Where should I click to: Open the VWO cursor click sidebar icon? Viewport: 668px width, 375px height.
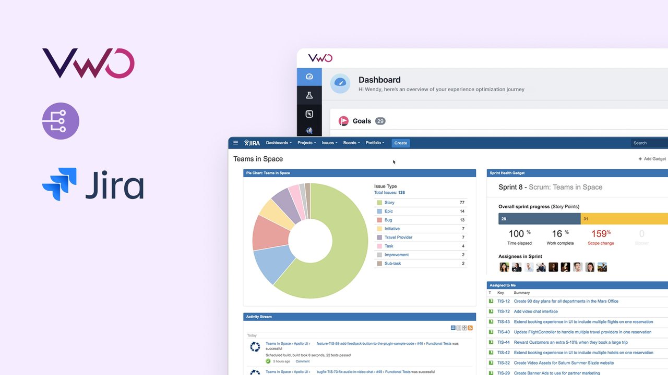tap(309, 114)
